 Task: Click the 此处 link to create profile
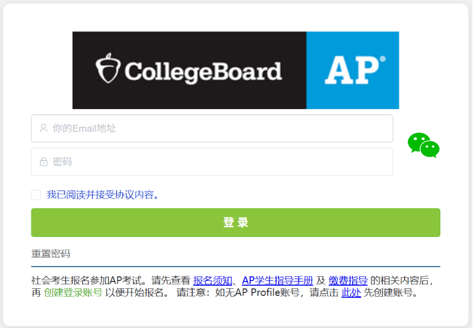click(x=351, y=293)
